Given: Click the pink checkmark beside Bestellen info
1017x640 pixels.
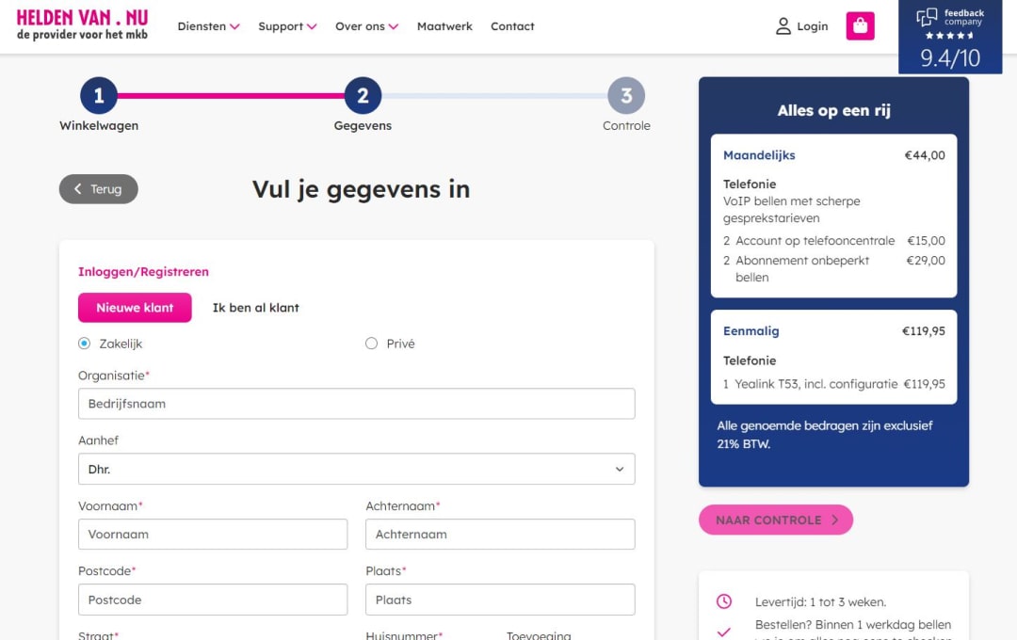Looking at the screenshot, I should 723,631.
